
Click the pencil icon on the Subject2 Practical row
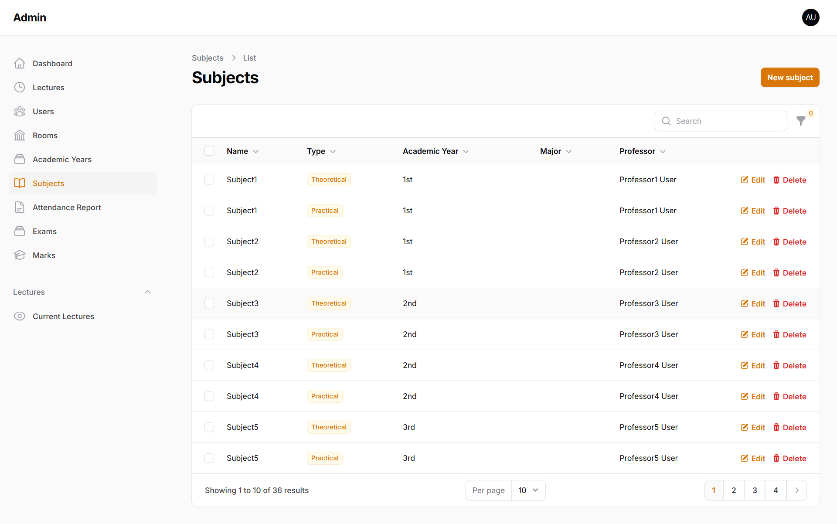pos(745,272)
